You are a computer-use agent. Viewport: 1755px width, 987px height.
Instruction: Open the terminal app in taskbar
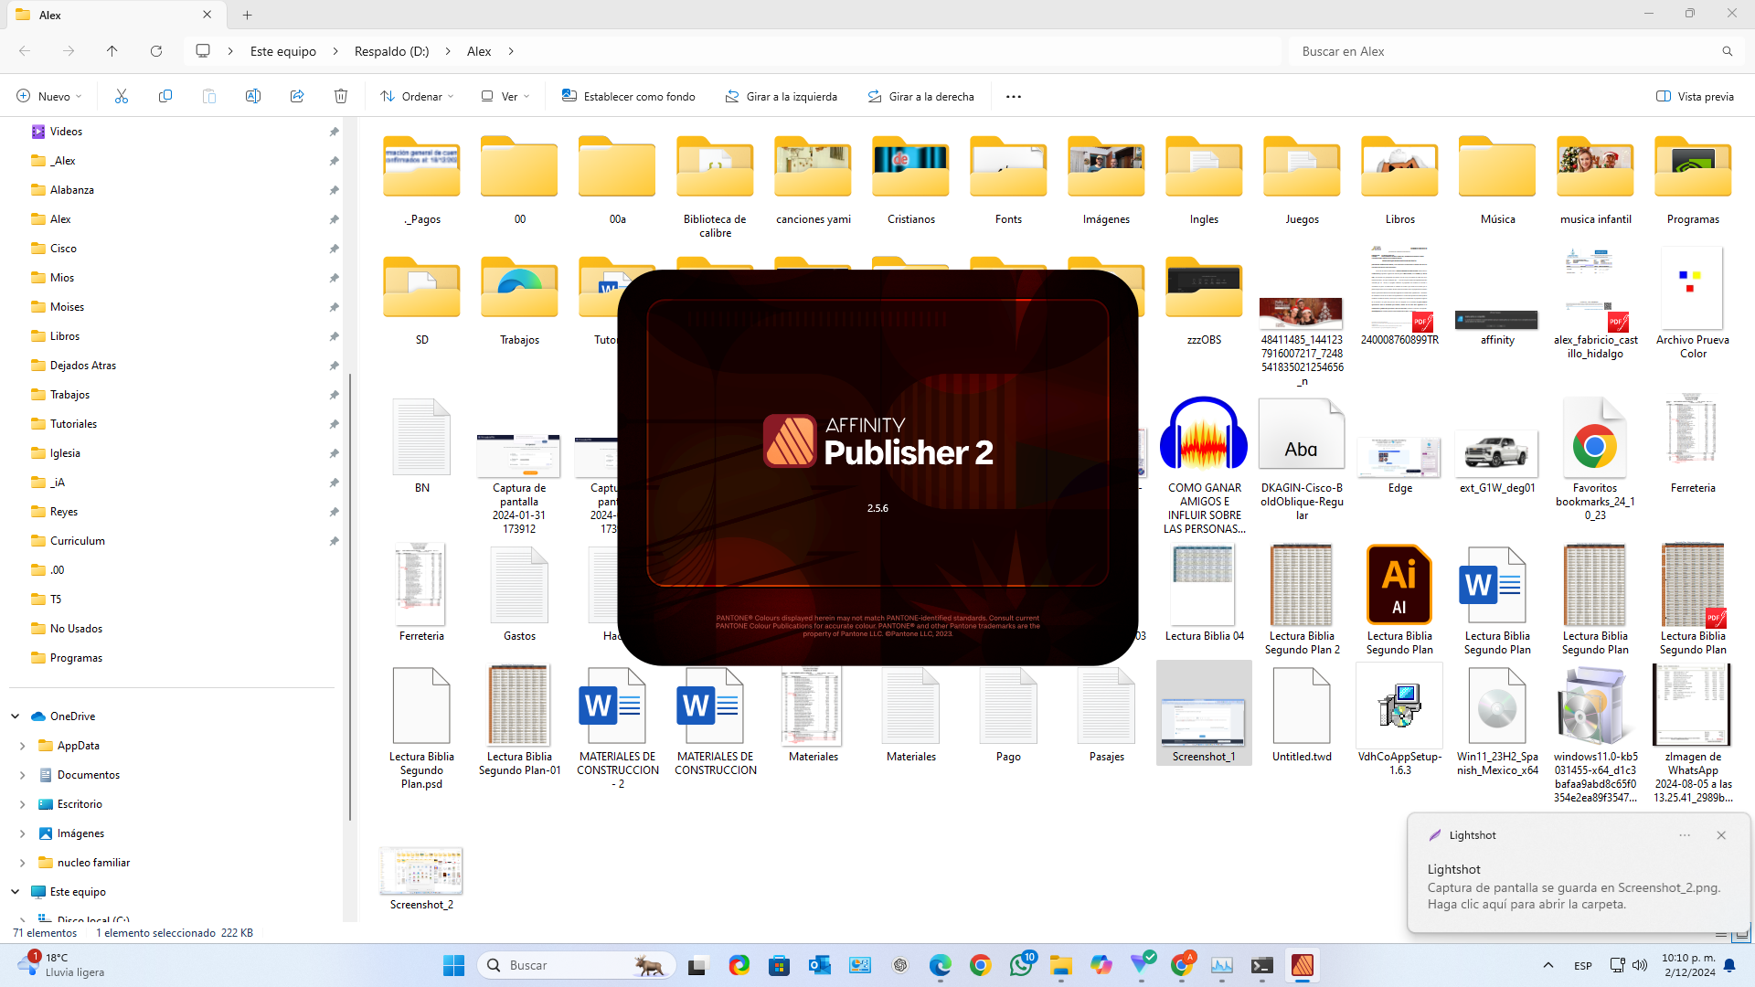(x=1262, y=965)
